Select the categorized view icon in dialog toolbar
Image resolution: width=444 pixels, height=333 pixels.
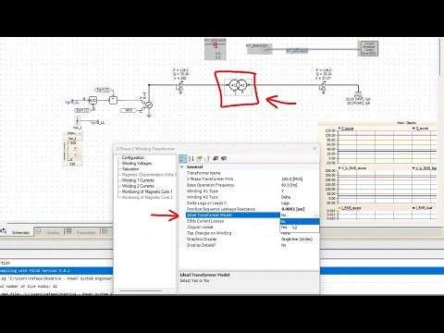(183, 158)
